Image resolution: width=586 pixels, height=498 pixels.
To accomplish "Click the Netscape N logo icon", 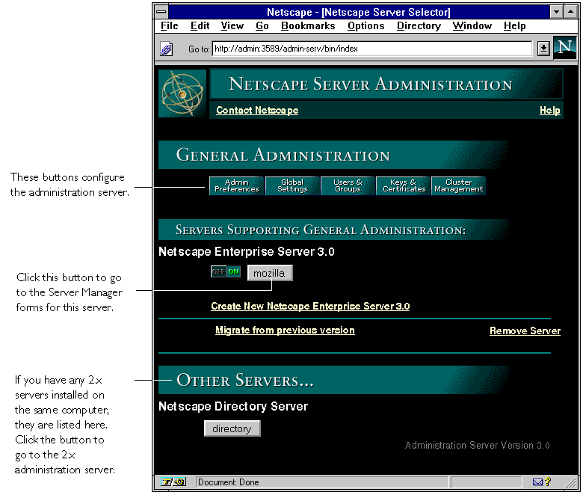I will [564, 48].
